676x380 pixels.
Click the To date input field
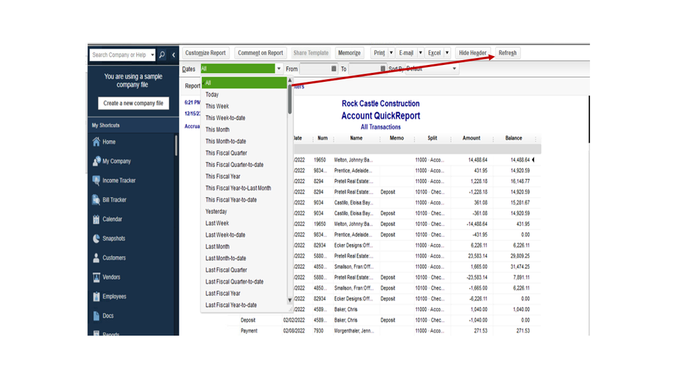[x=364, y=68]
